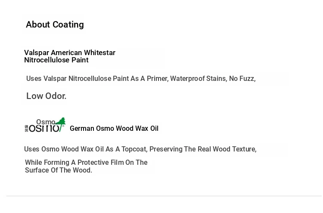Click the 'Nitrocellulose Paint' title line
The height and width of the screenshot is (213, 323).
pos(56,60)
